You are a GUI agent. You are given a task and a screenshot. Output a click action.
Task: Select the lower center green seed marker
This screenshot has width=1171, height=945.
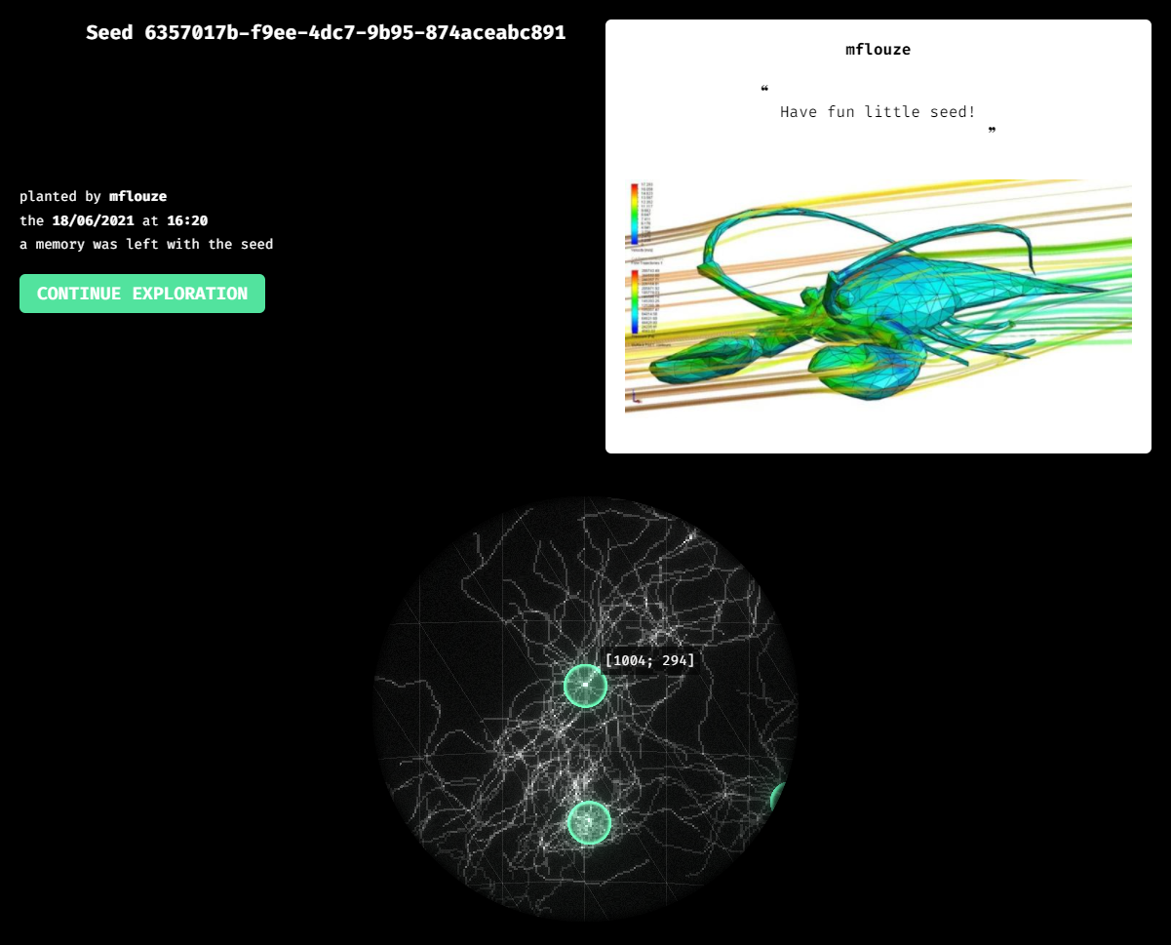point(588,822)
